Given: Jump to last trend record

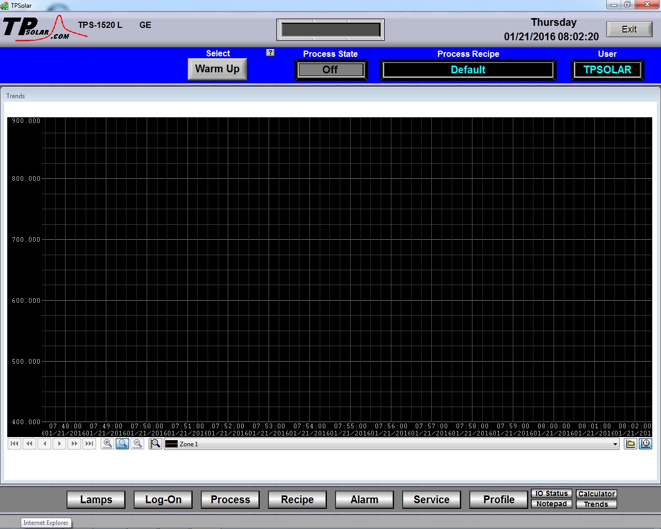Looking at the screenshot, I should (89, 444).
